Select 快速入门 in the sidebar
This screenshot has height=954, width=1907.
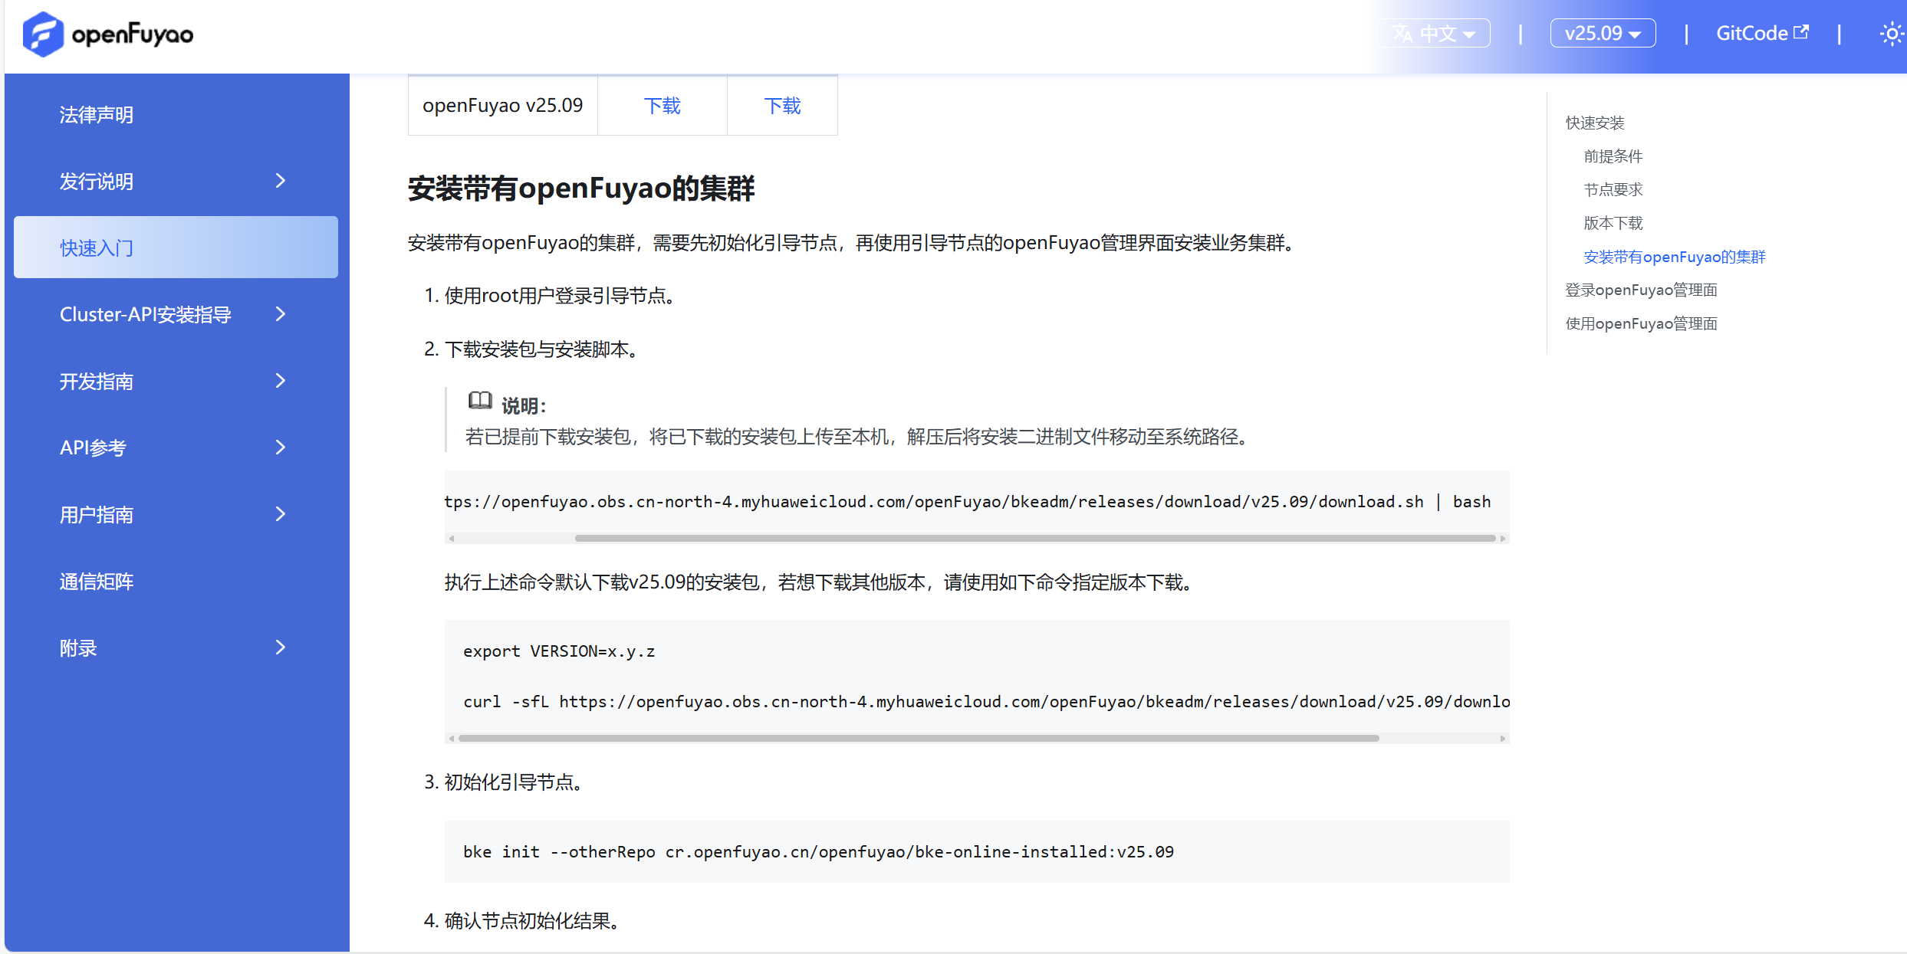click(x=176, y=248)
